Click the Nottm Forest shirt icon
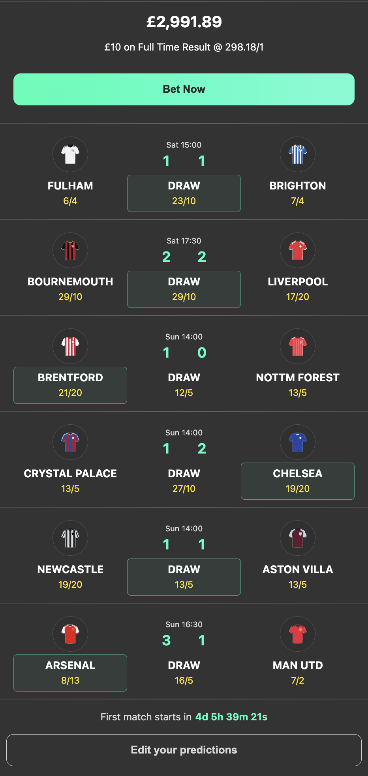Viewport: 368px width, 776px height. 298,346
